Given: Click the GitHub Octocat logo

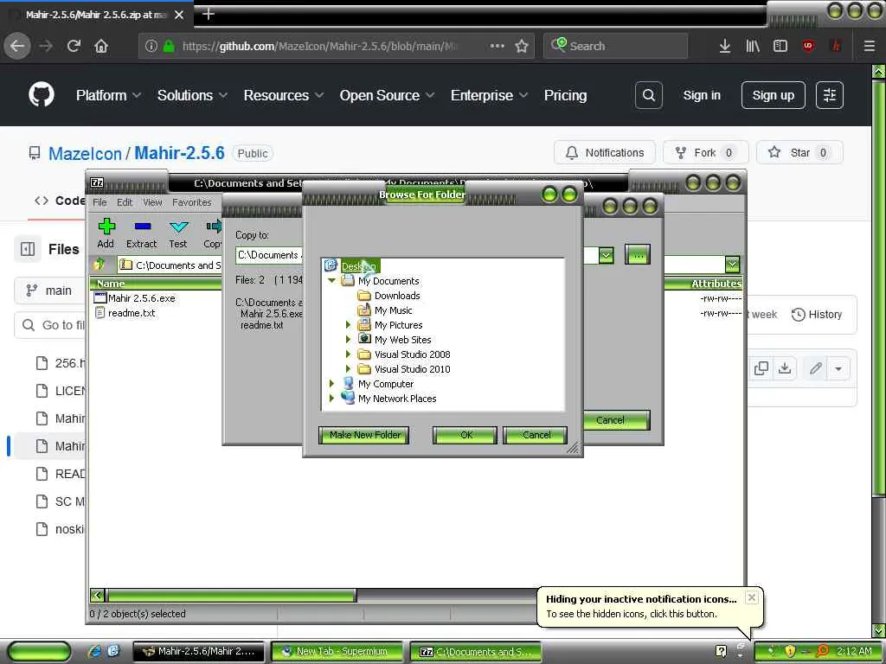Looking at the screenshot, I should tap(42, 95).
